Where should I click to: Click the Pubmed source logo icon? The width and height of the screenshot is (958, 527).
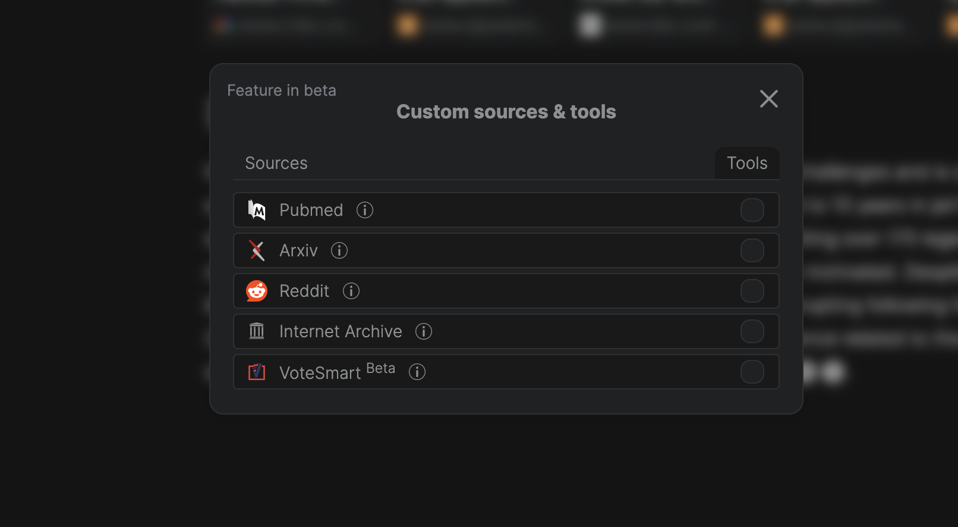point(257,210)
